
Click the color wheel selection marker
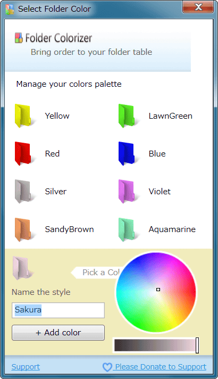point(158,290)
